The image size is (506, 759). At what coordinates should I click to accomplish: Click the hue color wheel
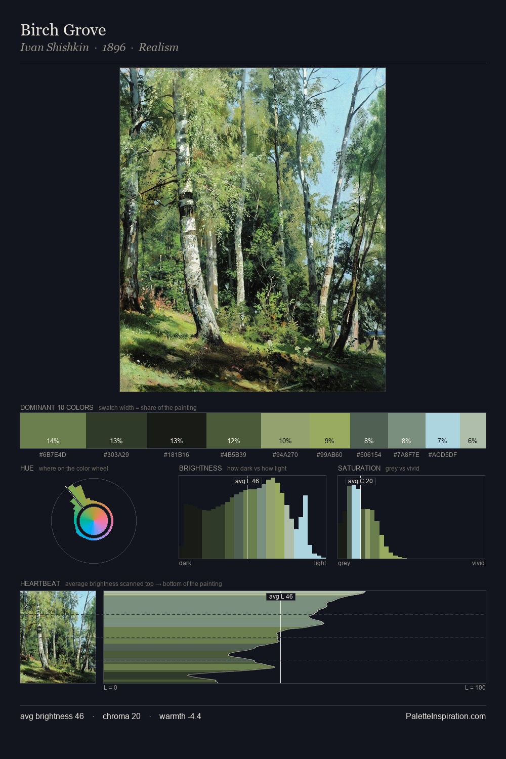94,521
